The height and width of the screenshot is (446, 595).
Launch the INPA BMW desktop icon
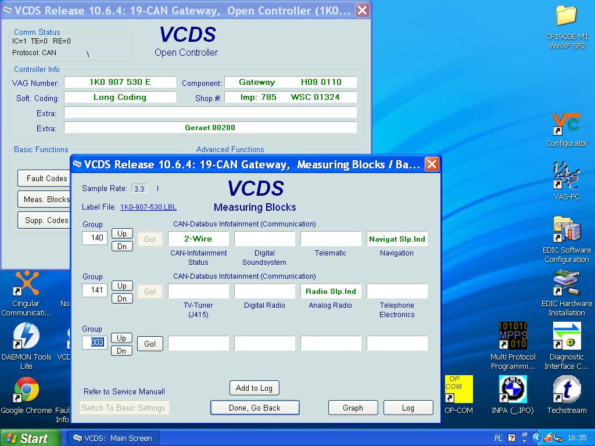tap(512, 394)
